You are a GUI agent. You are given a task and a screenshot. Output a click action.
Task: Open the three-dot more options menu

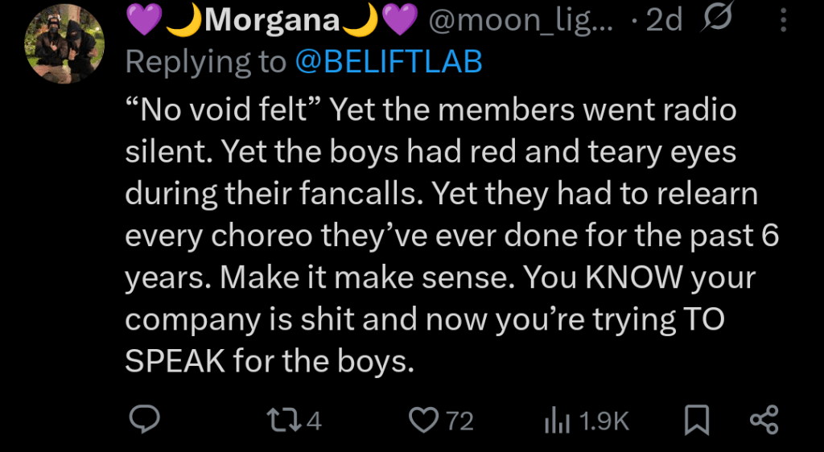[784, 20]
